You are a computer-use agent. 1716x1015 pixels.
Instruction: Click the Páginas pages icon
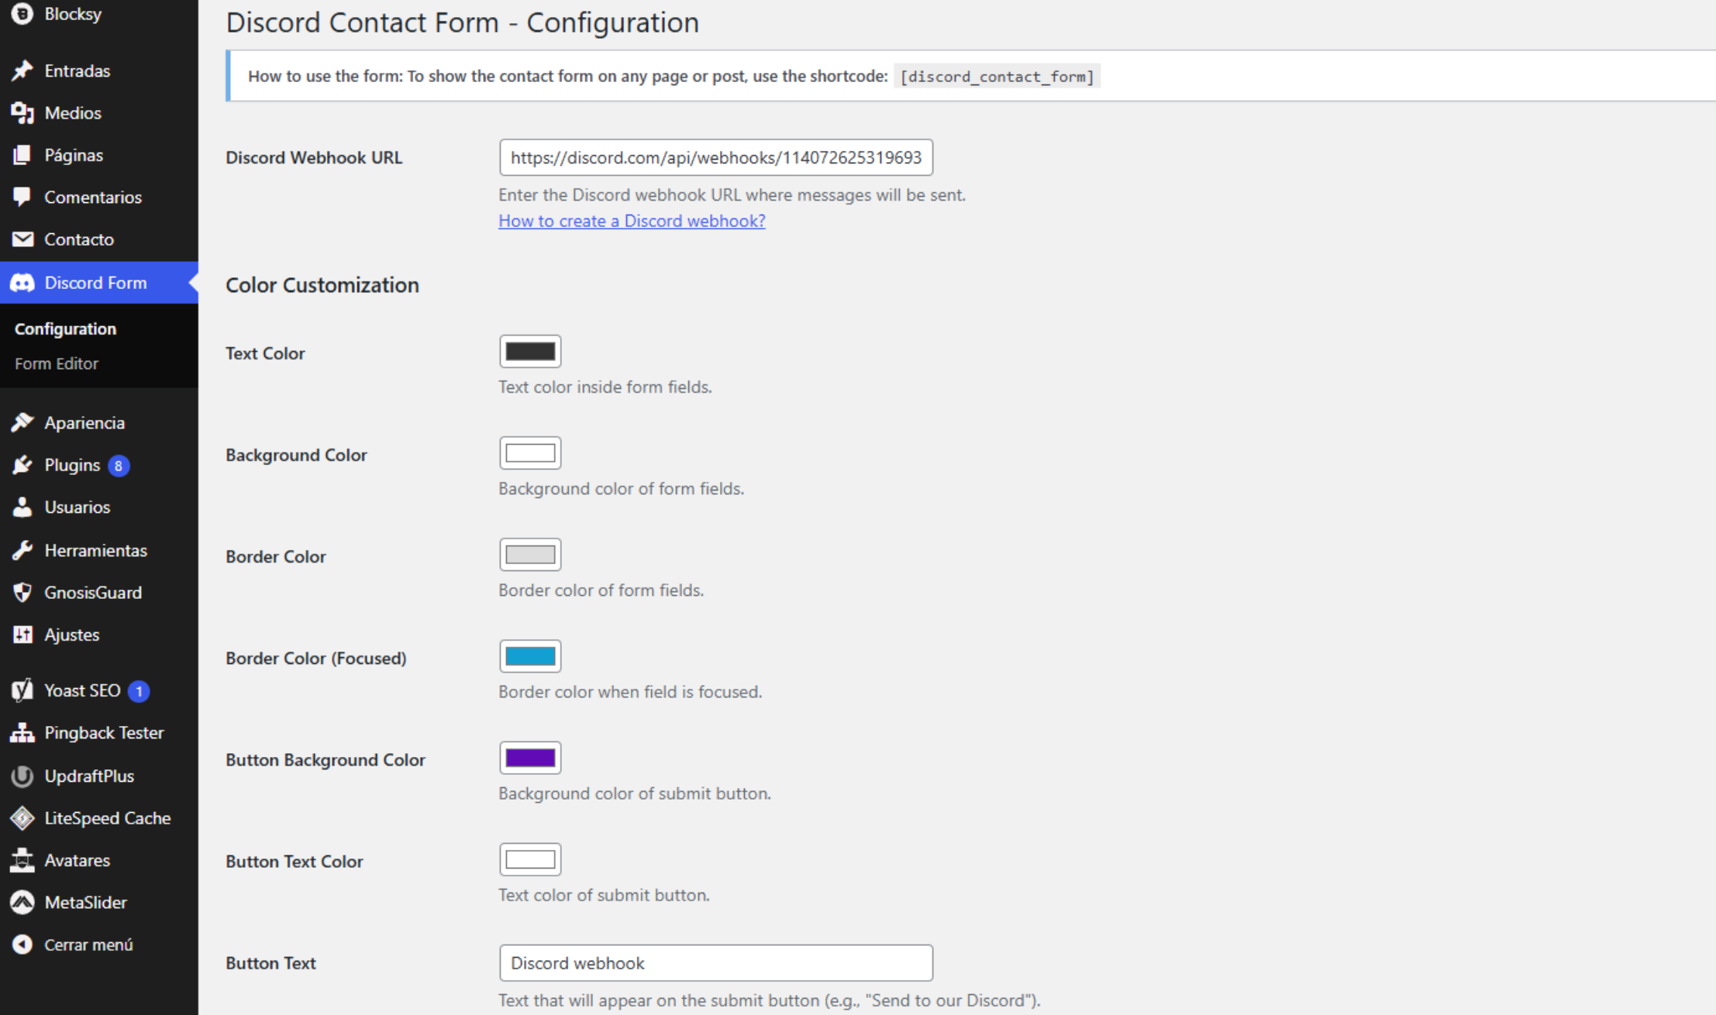pos(22,155)
